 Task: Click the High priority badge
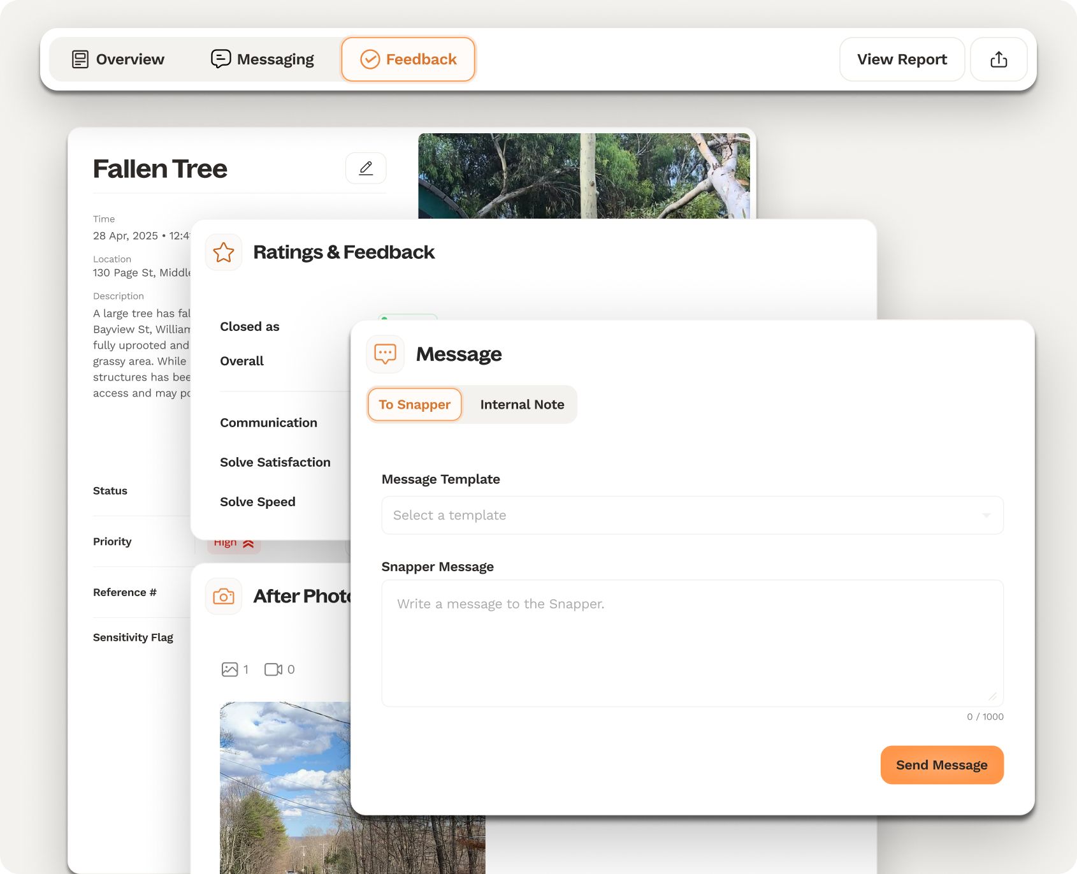234,543
